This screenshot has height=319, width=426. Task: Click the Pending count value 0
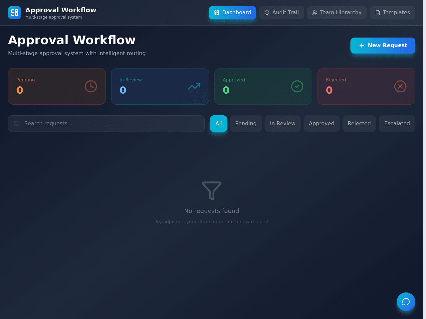tap(20, 90)
